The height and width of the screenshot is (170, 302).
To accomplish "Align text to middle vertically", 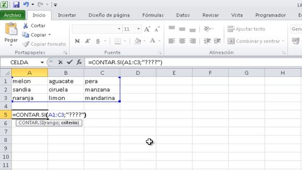I will 182,29.
